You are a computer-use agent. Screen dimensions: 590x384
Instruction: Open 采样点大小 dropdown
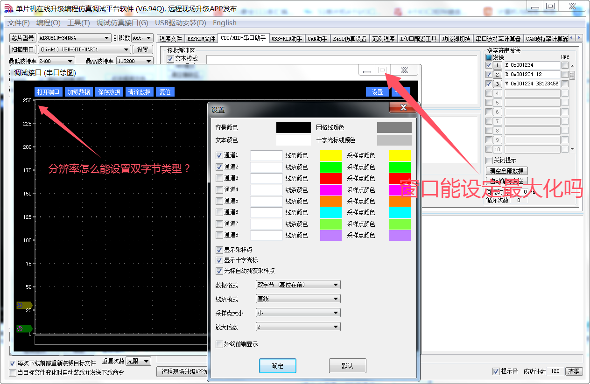point(298,313)
